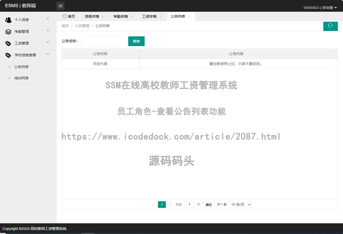Close the 公告列表 tab
343x234 pixels.
pos(189,16)
